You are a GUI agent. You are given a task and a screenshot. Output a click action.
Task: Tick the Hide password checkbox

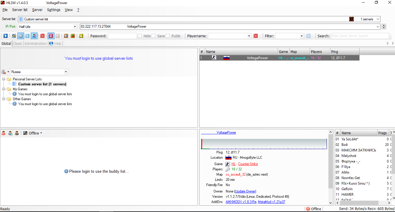tap(140, 36)
